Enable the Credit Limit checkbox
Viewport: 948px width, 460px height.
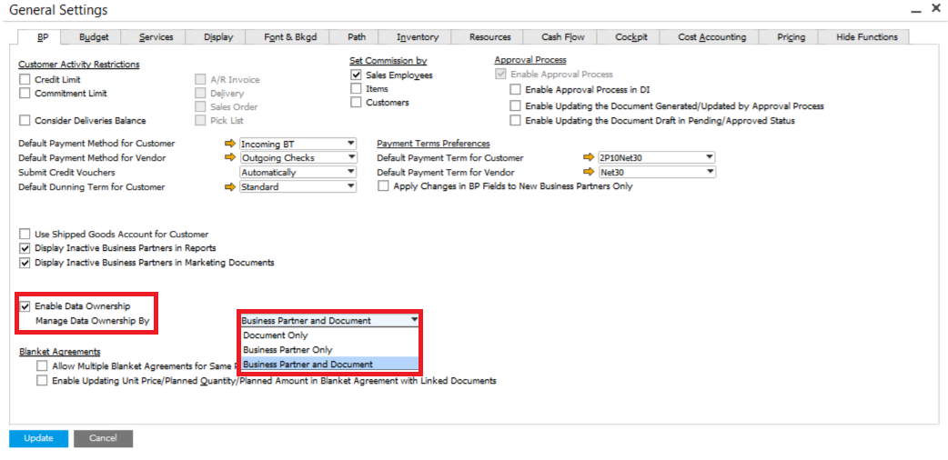pyautogui.click(x=25, y=80)
